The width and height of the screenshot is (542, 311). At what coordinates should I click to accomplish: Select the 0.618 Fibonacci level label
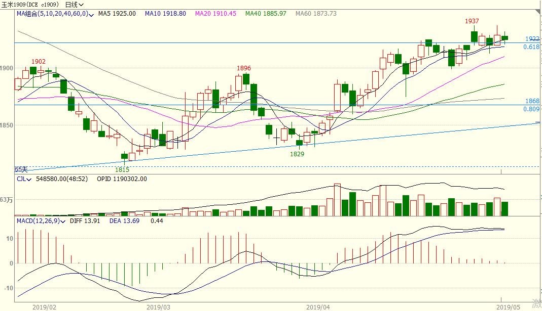point(531,47)
